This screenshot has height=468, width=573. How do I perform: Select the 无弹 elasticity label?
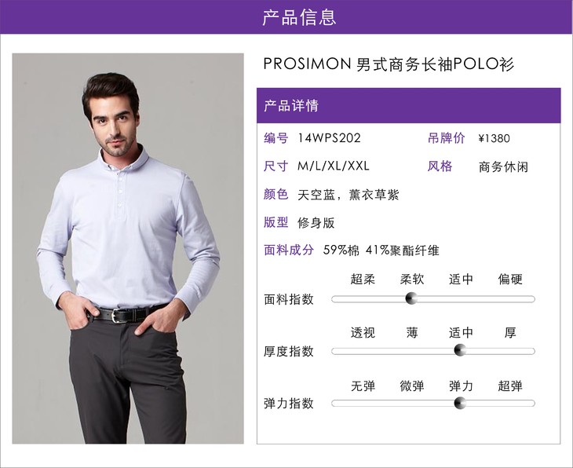pyautogui.click(x=363, y=386)
